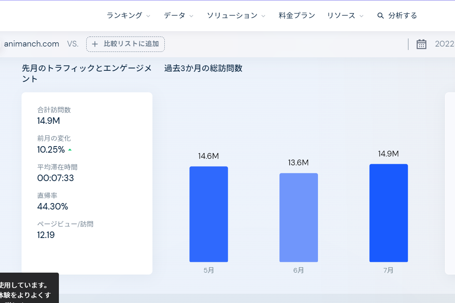Click the date range text beside the calendar
This screenshot has height=303, width=455.
[x=445, y=44]
